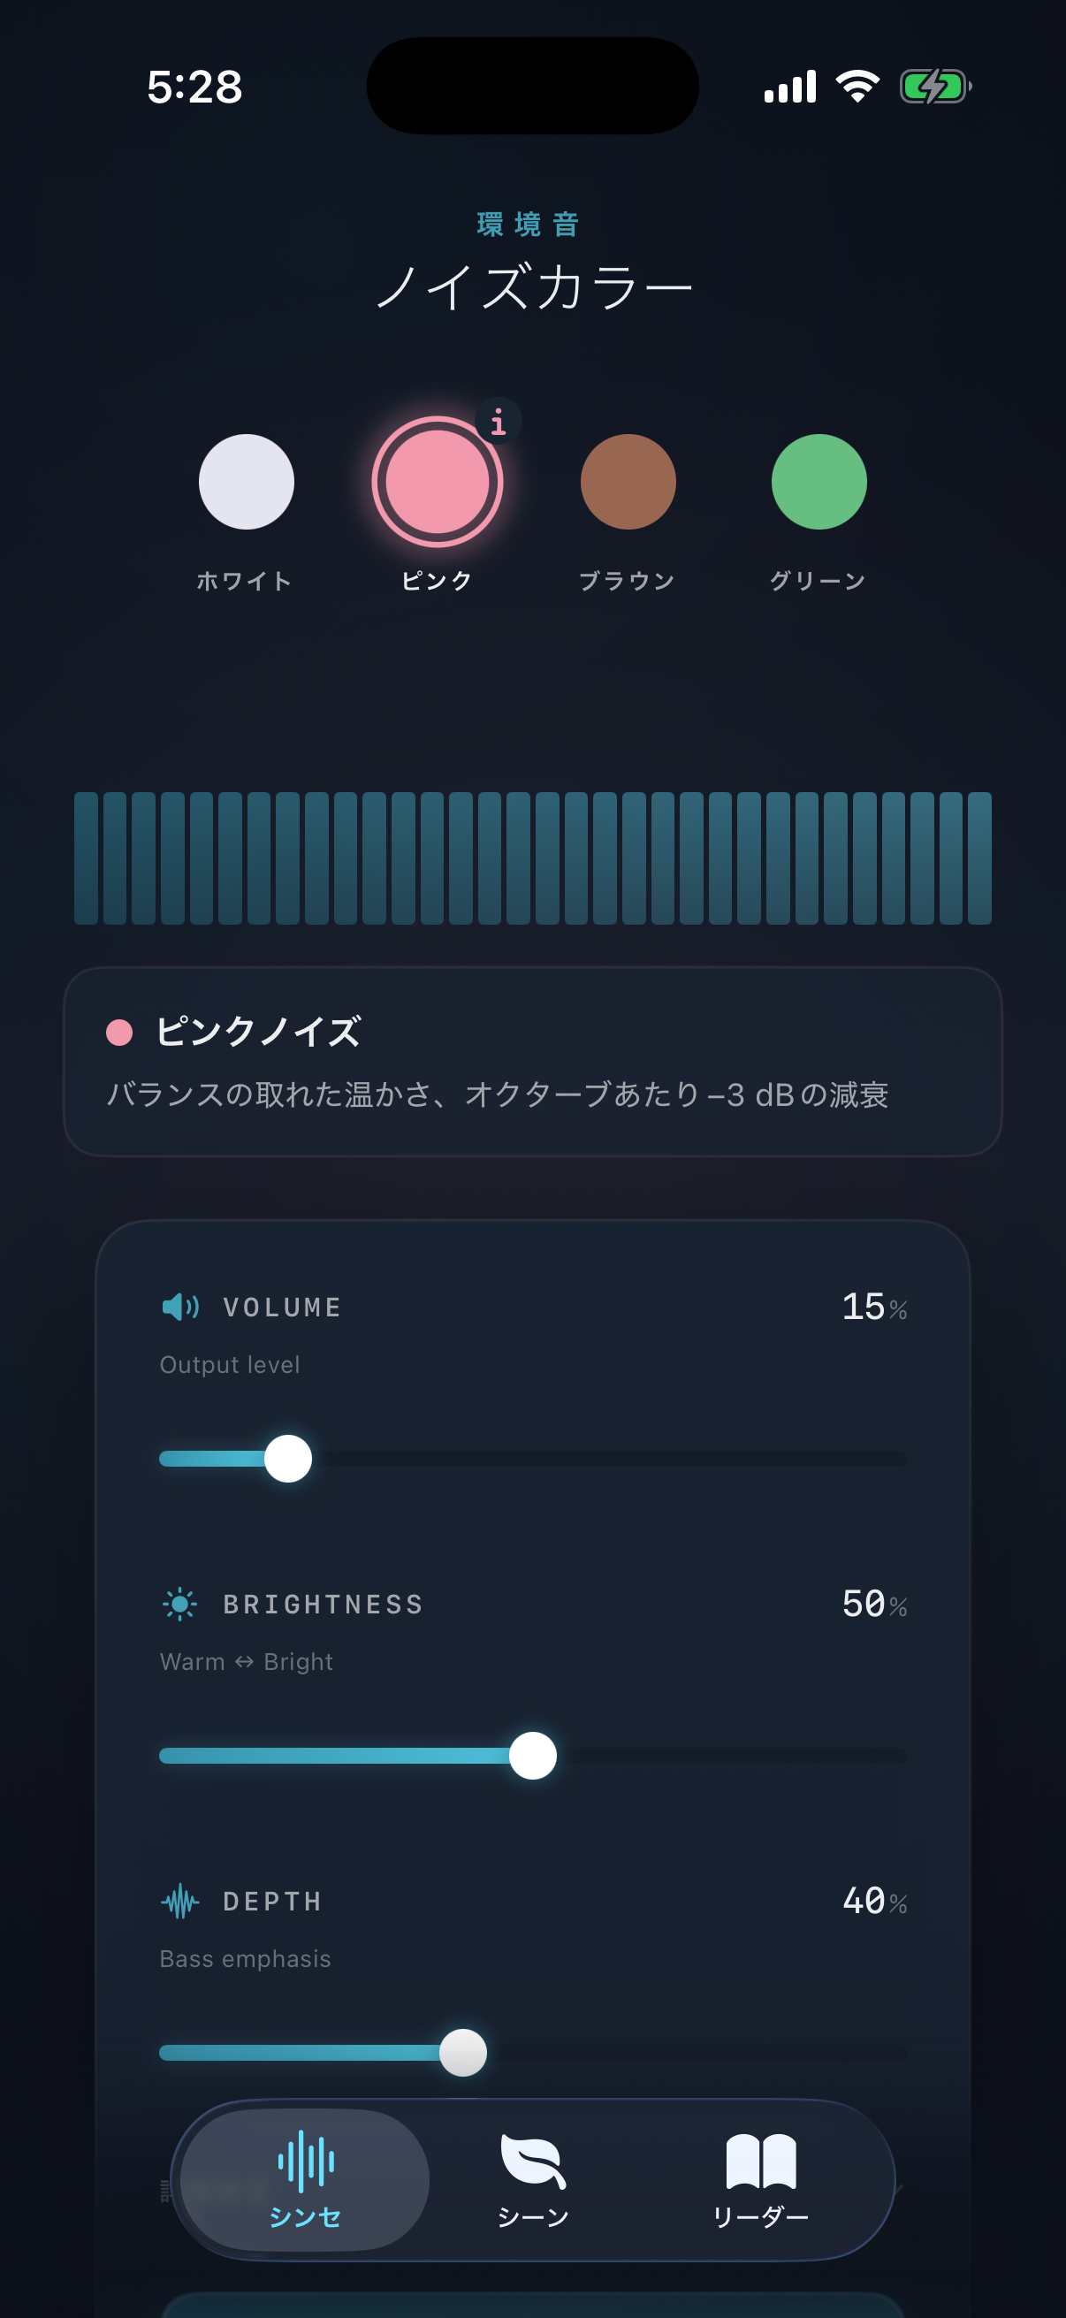Tap the charging battery icon
Image resolution: width=1066 pixels, height=2318 pixels.
[935, 85]
